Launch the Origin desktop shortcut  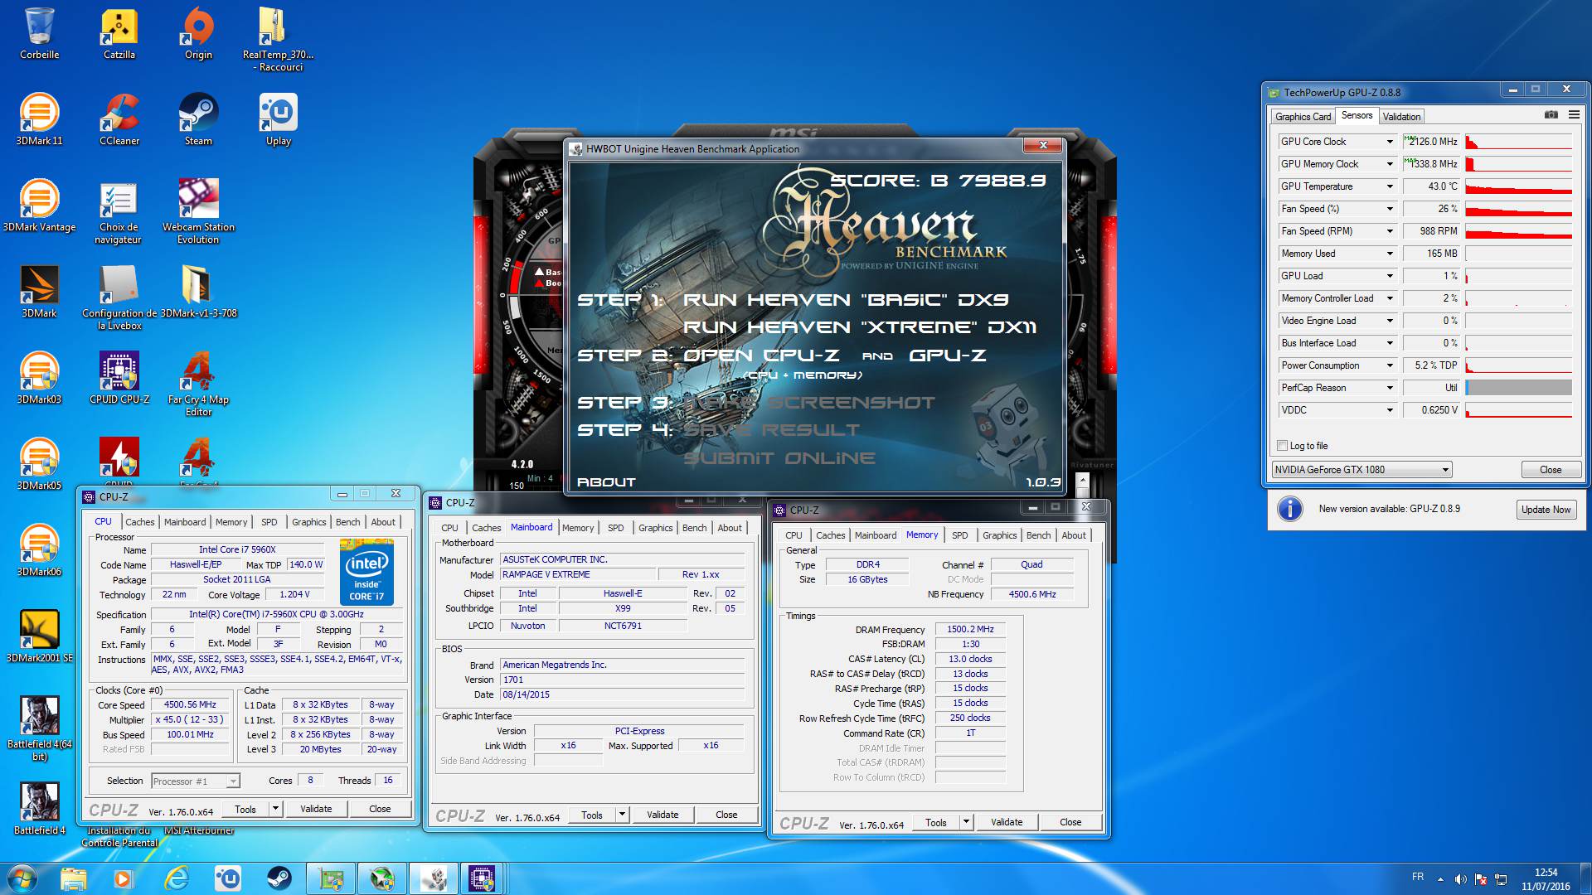point(198,34)
